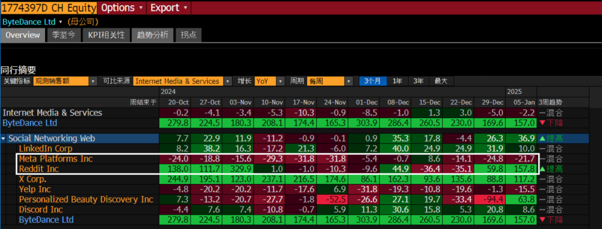The image size is (602, 229).
Task: Open the Export menu
Action: [x=168, y=8]
